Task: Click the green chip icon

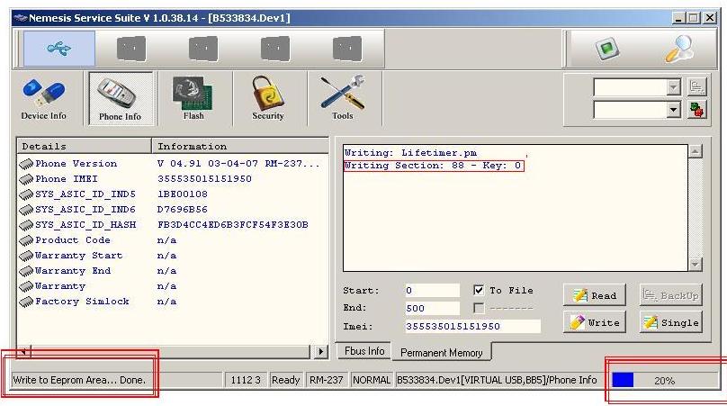Action: tap(606, 49)
